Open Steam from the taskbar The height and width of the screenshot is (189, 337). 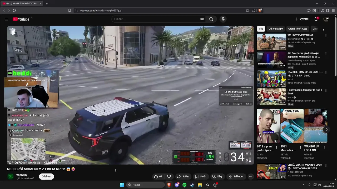pyautogui.click(x=192, y=185)
